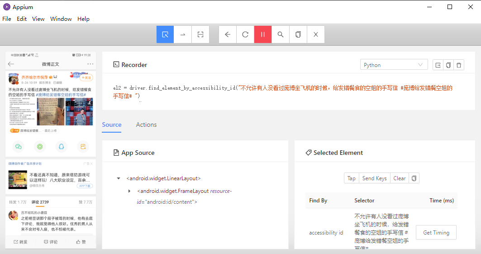481x254 pixels.
Task: Click Selector column header
Action: (x=364, y=200)
